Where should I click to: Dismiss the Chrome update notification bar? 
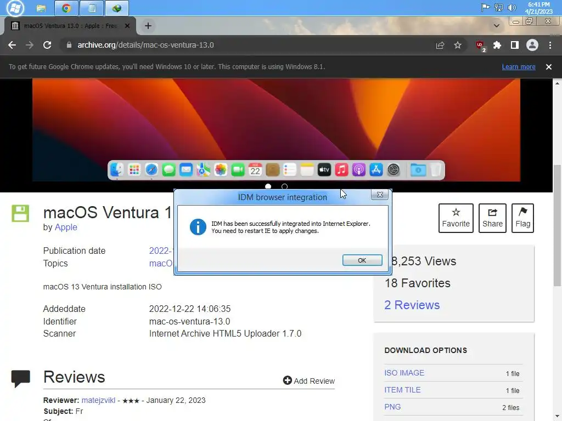(x=549, y=67)
